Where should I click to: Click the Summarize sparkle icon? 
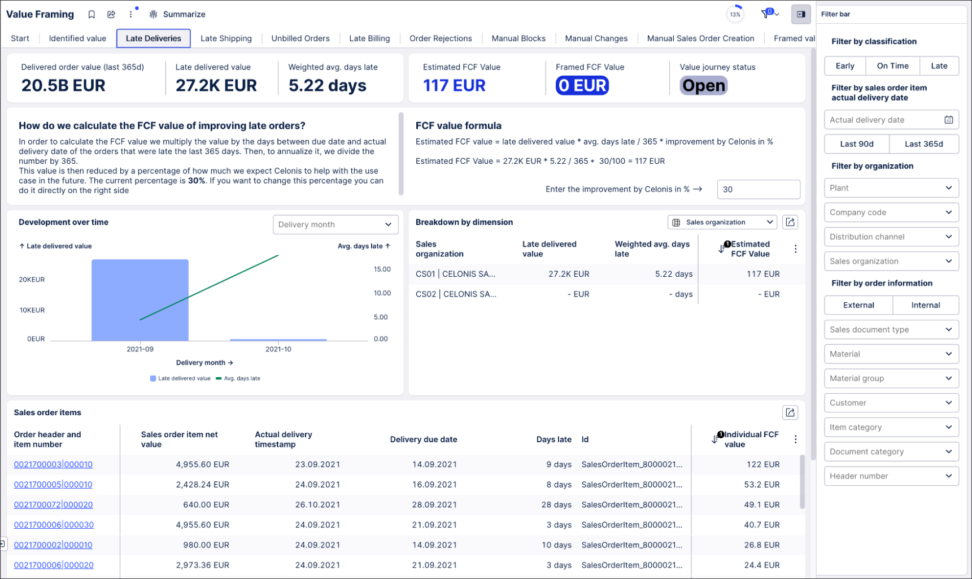point(153,14)
